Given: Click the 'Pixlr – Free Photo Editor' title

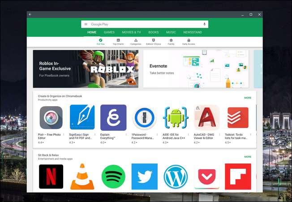Looking at the screenshot, I should click(49, 136).
